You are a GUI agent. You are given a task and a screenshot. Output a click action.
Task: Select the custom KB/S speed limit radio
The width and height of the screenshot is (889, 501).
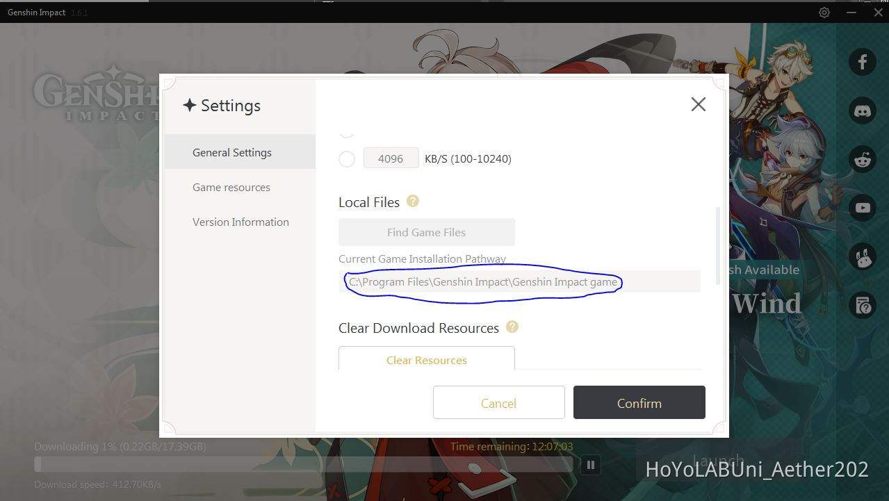click(347, 158)
